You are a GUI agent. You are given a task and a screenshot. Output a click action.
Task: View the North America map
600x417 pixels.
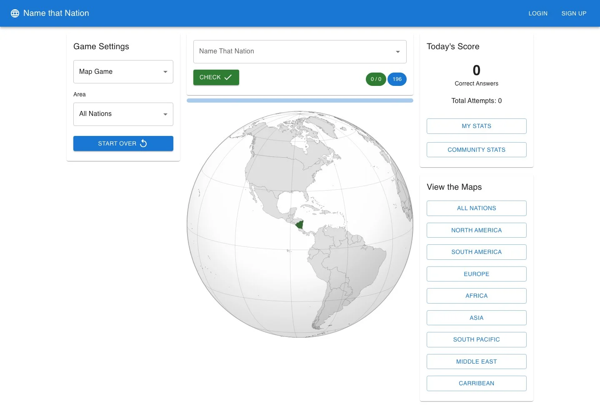477,230
